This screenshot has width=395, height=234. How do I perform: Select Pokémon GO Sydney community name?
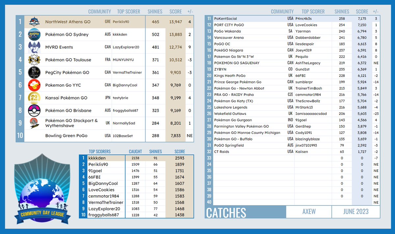point(67,34)
